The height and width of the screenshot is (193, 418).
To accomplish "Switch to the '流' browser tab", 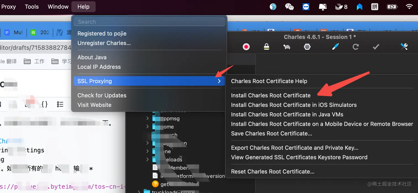I will pos(64,32).
